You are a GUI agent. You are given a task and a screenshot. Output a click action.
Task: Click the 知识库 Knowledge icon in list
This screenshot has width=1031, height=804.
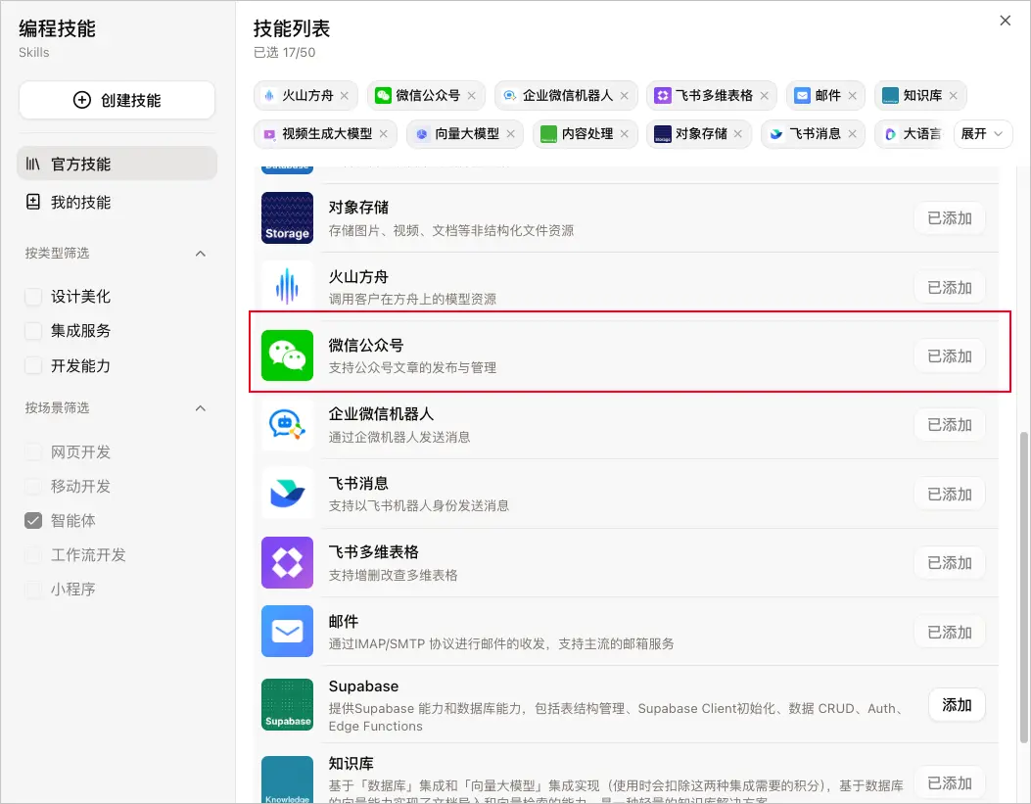[287, 780]
